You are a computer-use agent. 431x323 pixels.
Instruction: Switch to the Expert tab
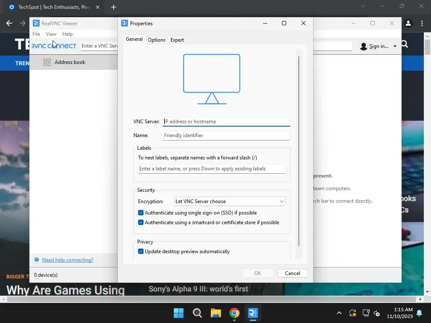(177, 40)
